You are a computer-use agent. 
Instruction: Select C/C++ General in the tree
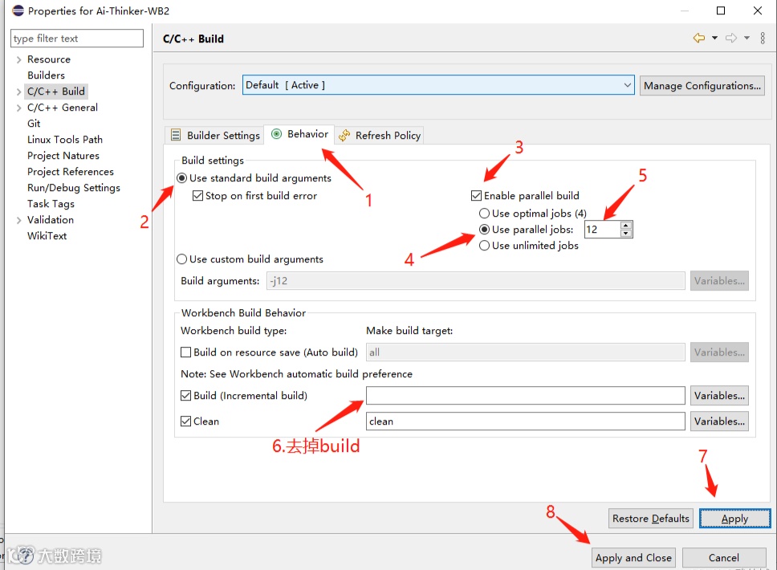[x=63, y=108]
